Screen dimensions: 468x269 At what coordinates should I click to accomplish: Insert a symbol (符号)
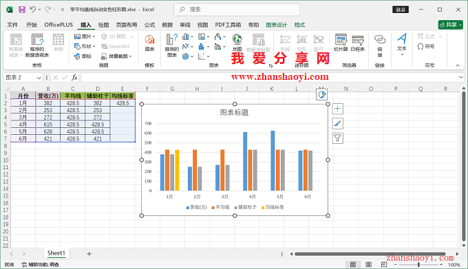pos(426,47)
